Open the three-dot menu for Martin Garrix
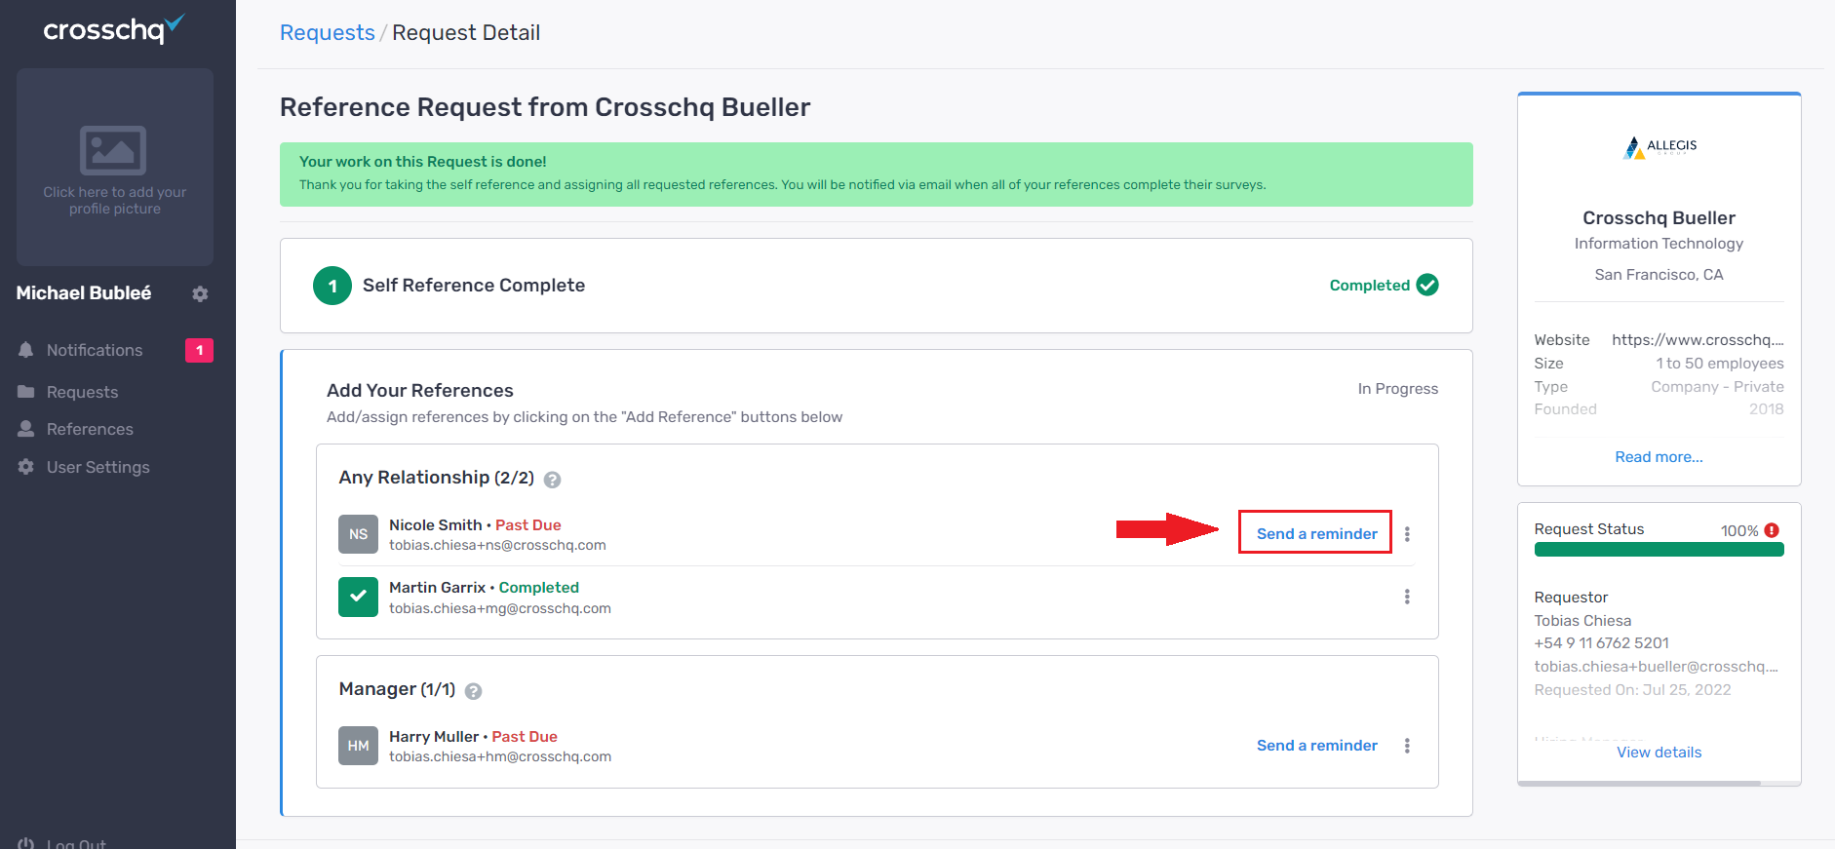The width and height of the screenshot is (1835, 850). pos(1407,597)
